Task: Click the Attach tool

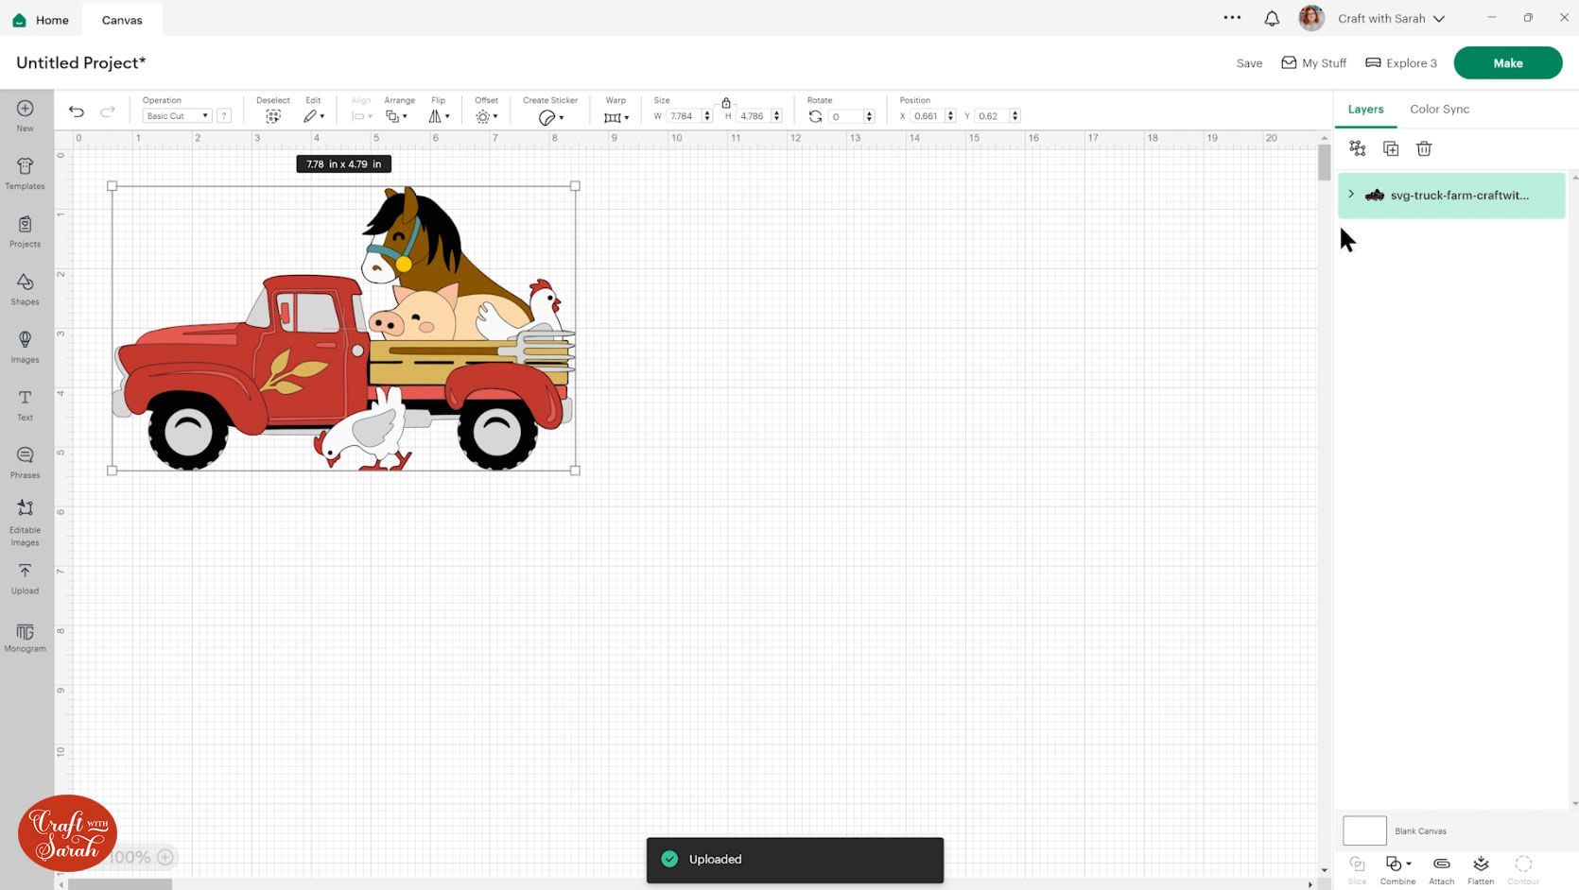Action: coord(1441,870)
